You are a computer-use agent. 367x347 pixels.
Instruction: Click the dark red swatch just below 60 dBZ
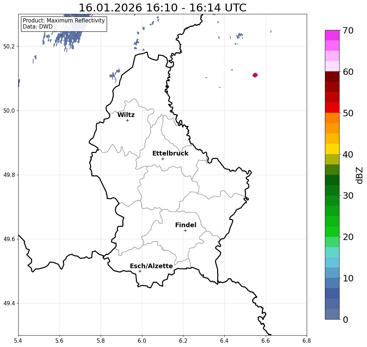(x=332, y=77)
